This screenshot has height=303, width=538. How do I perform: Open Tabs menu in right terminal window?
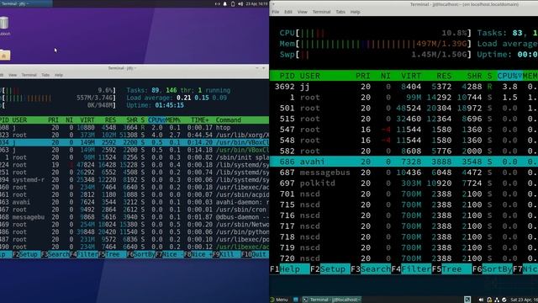tap(340, 12)
